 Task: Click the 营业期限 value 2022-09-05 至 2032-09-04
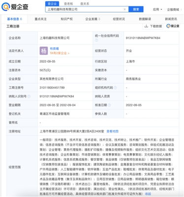[58, 105]
